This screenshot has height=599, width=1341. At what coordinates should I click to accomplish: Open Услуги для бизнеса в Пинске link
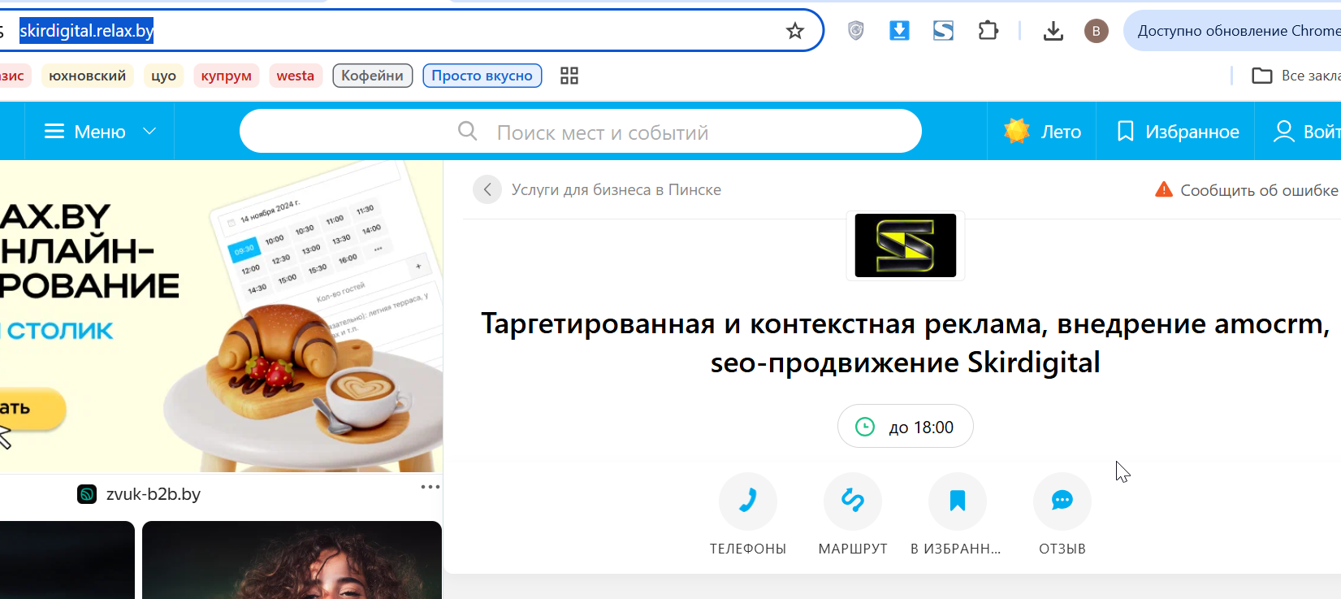coord(616,190)
